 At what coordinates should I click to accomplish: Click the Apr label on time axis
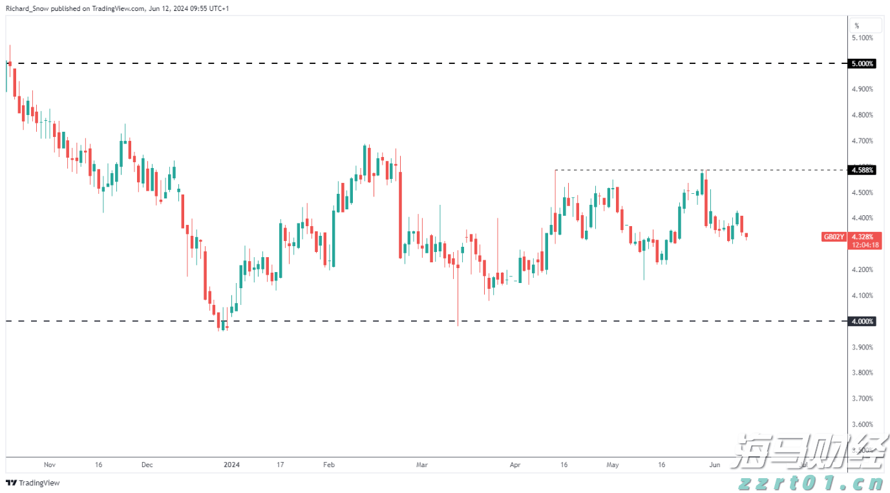point(515,465)
